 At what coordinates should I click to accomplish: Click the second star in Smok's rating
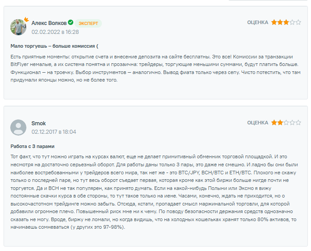point(280,123)
